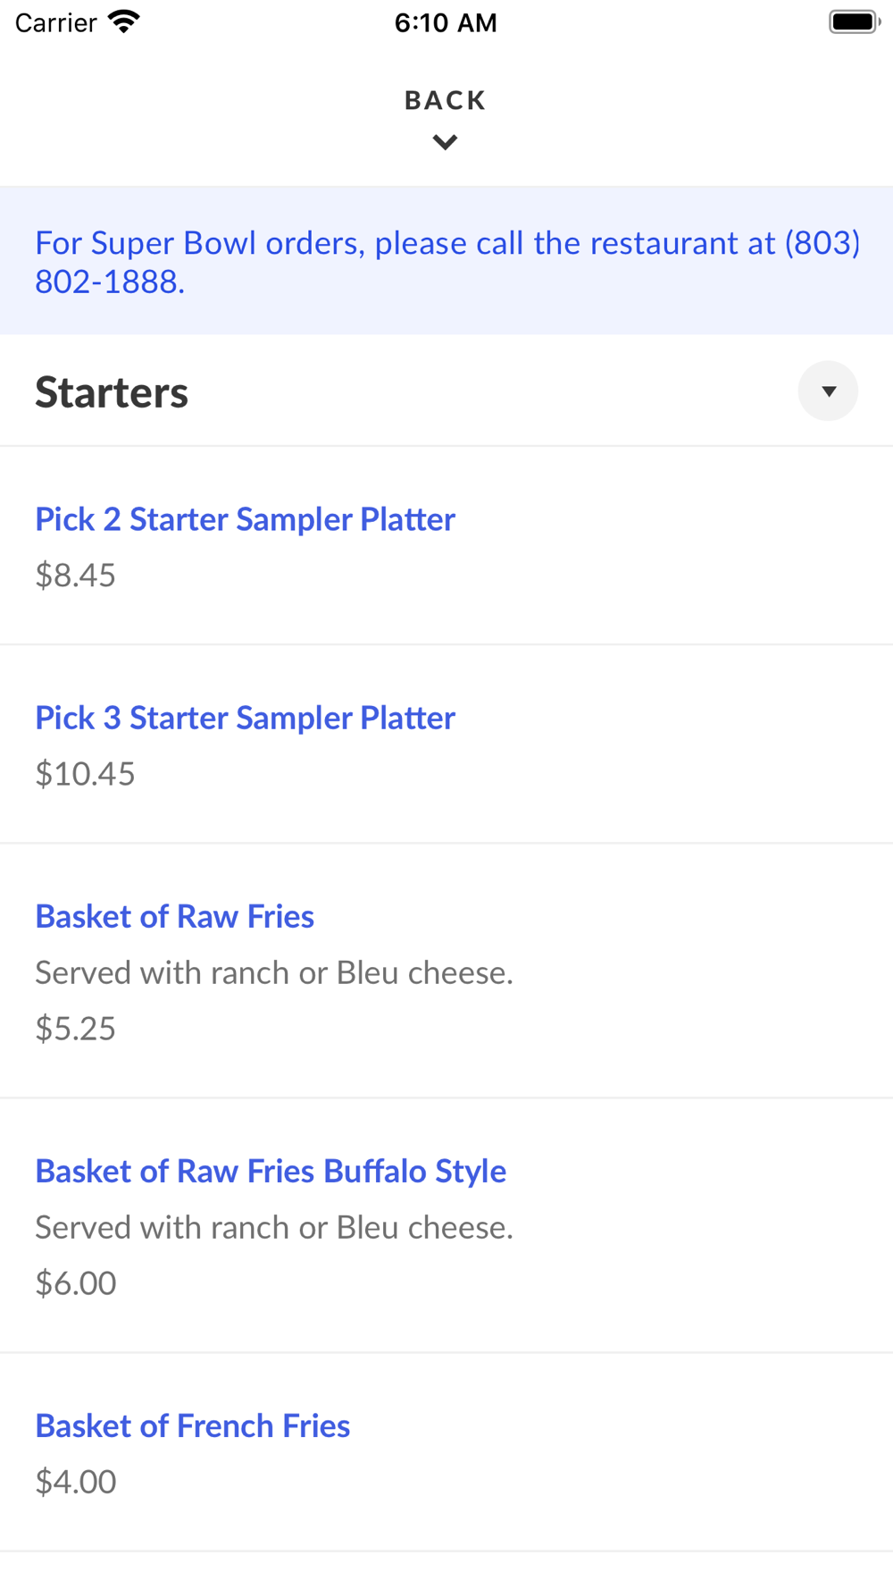Tap description under Raw Fries Buffalo Style

tap(274, 1227)
